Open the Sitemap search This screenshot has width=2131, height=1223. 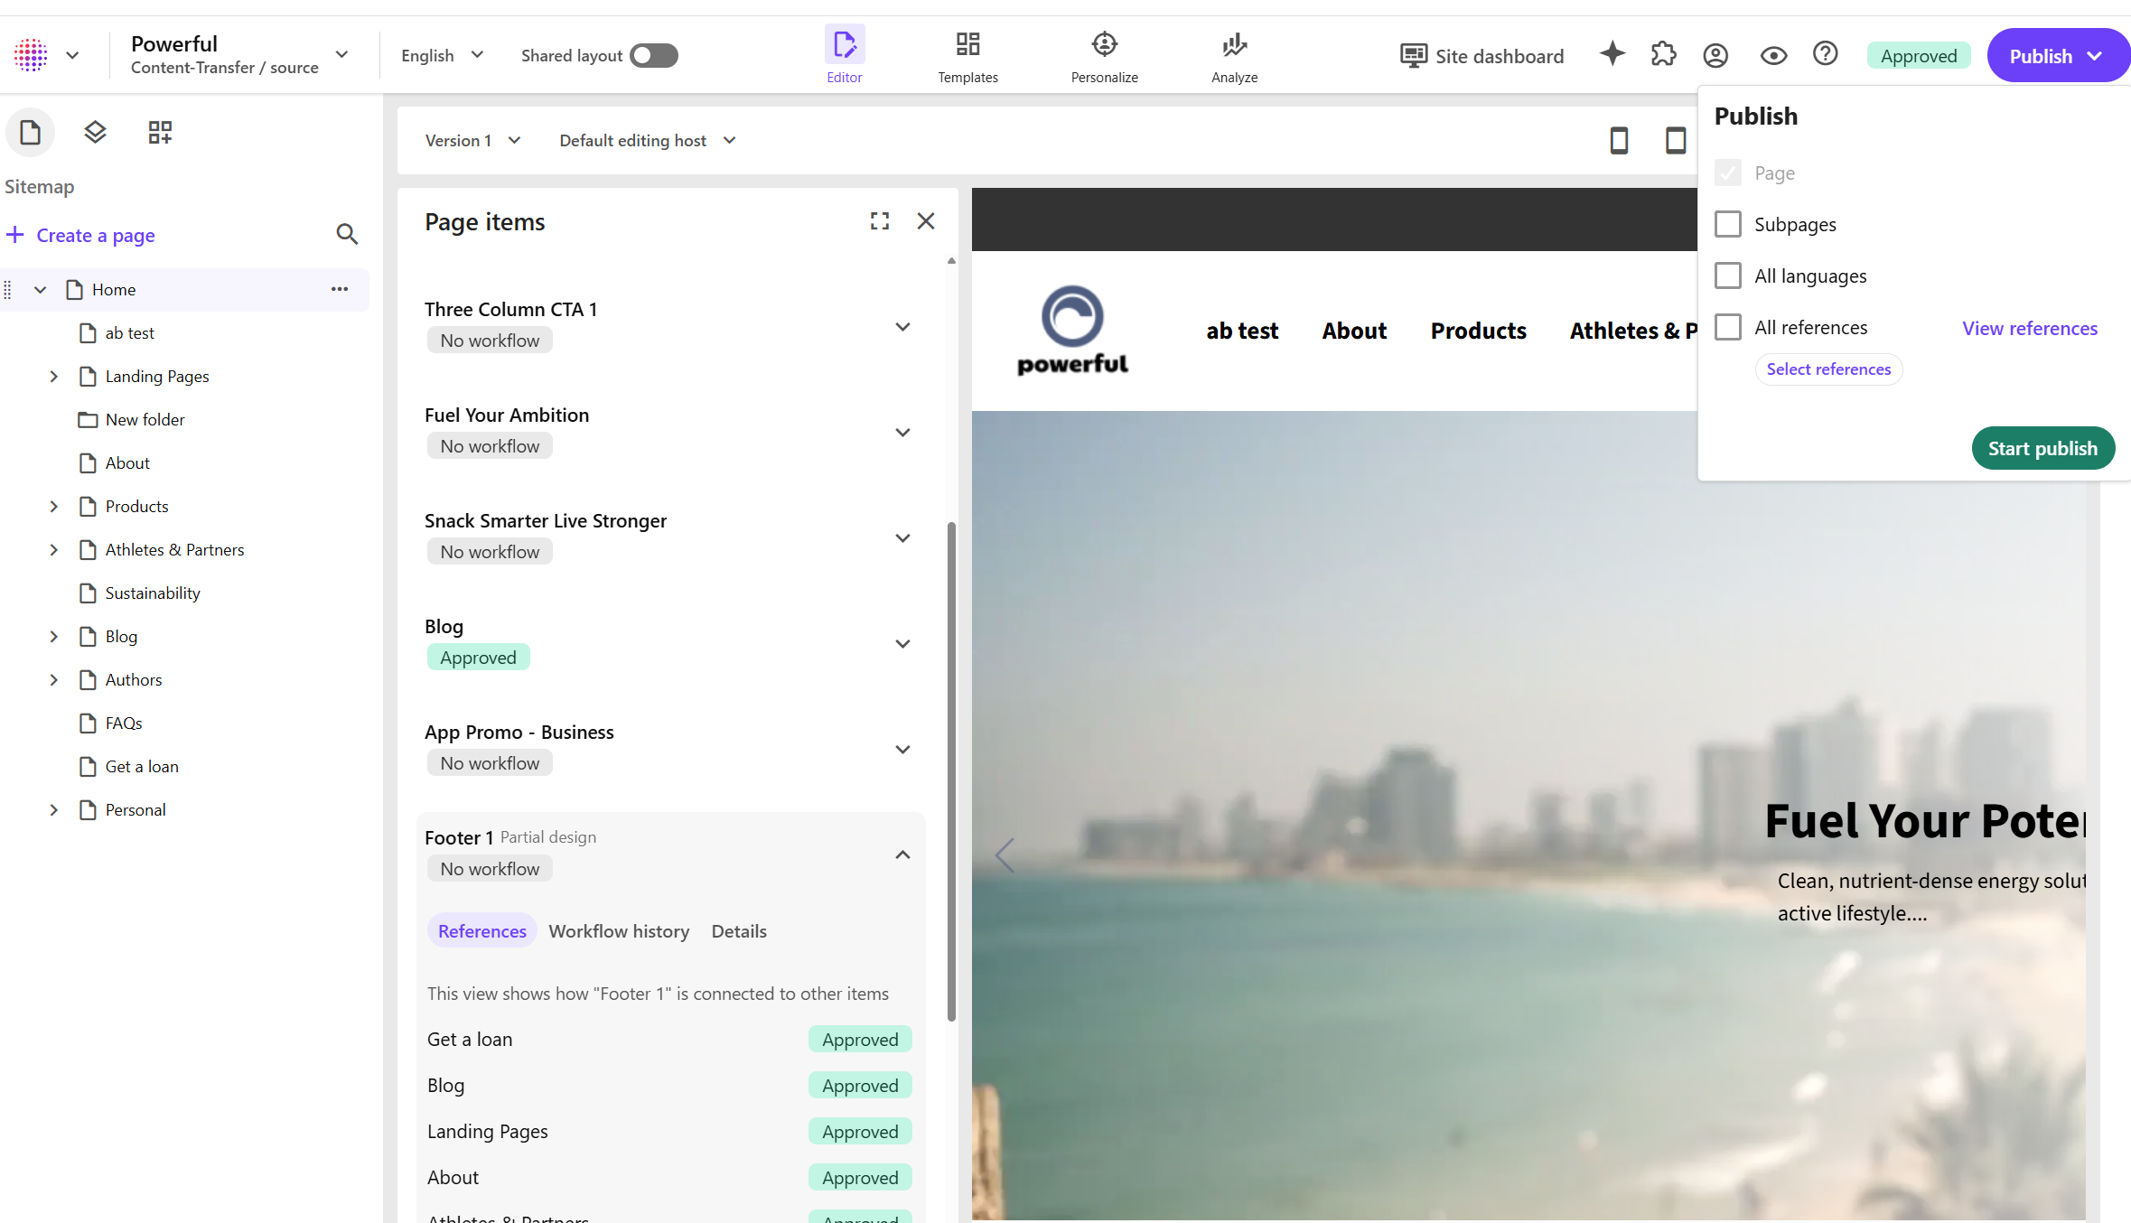347,234
